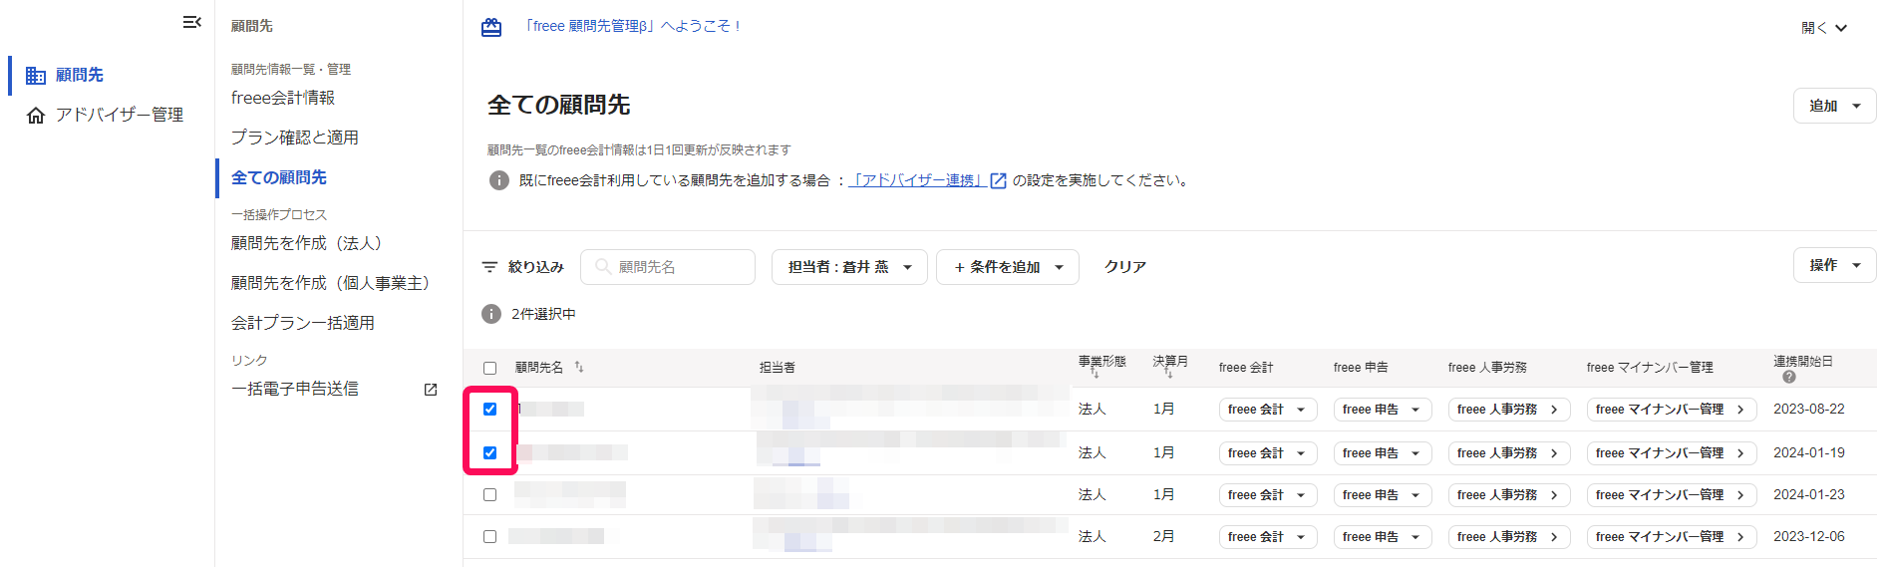Click freee 人事労務 button in 2023-08-22 row
Screen dimensions: 1883x567
1509,410
